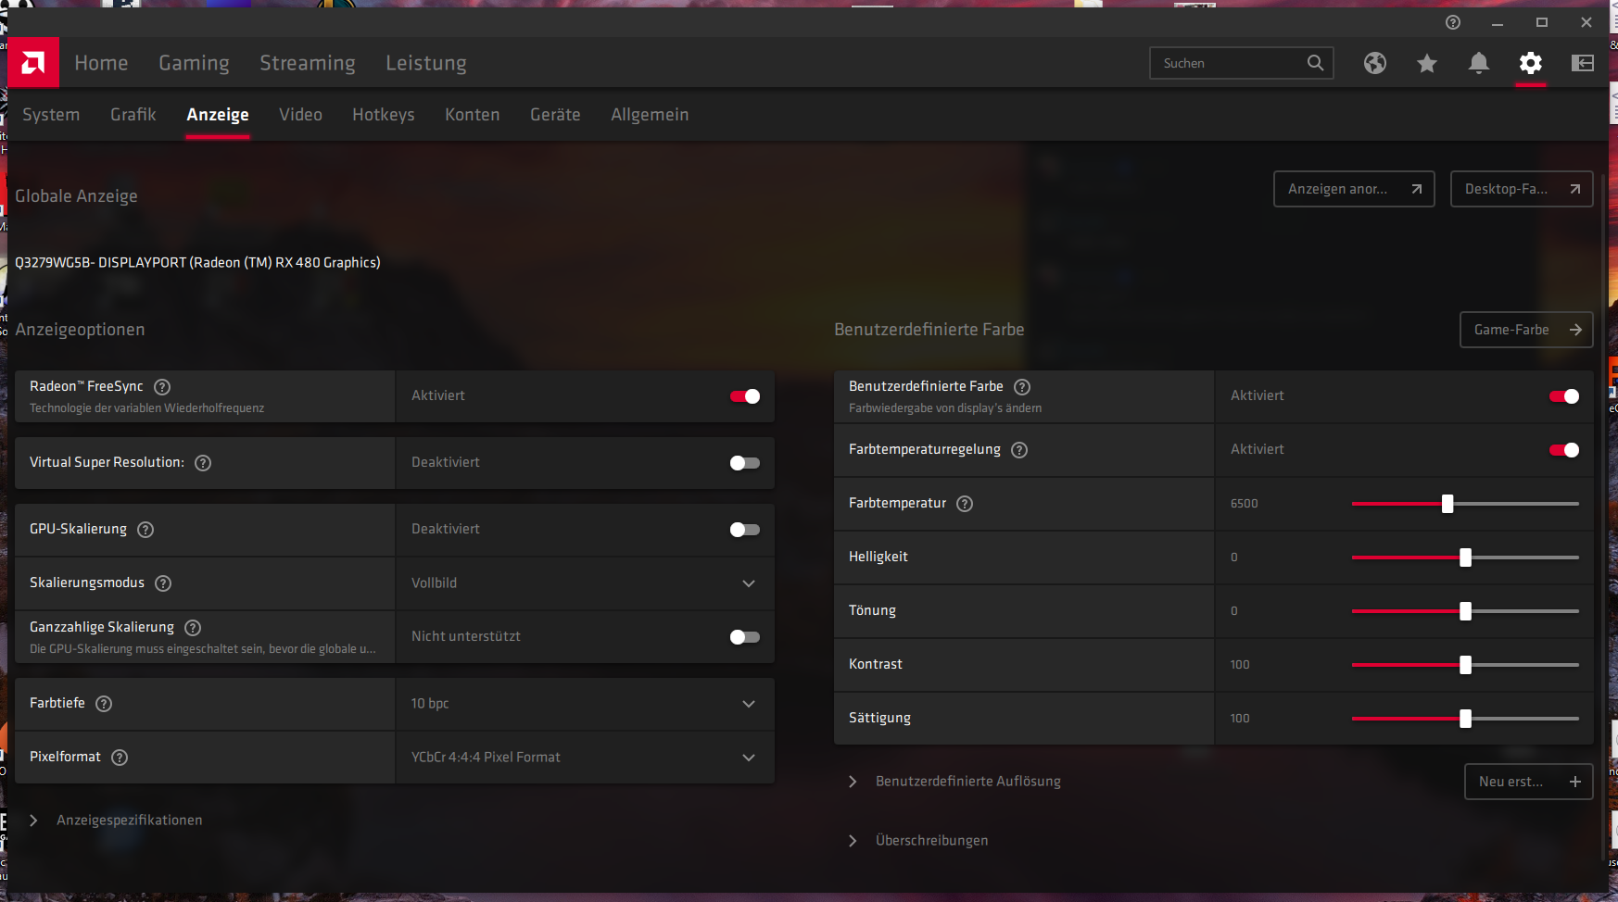
Task: Show help for Benutzerdefinierte Farbe
Action: pos(1022,387)
